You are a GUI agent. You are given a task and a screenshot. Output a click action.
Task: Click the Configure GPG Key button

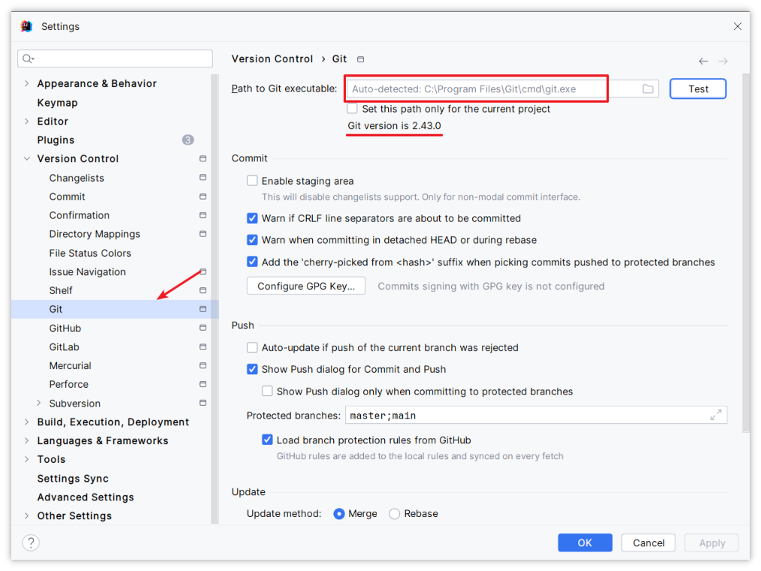point(306,286)
